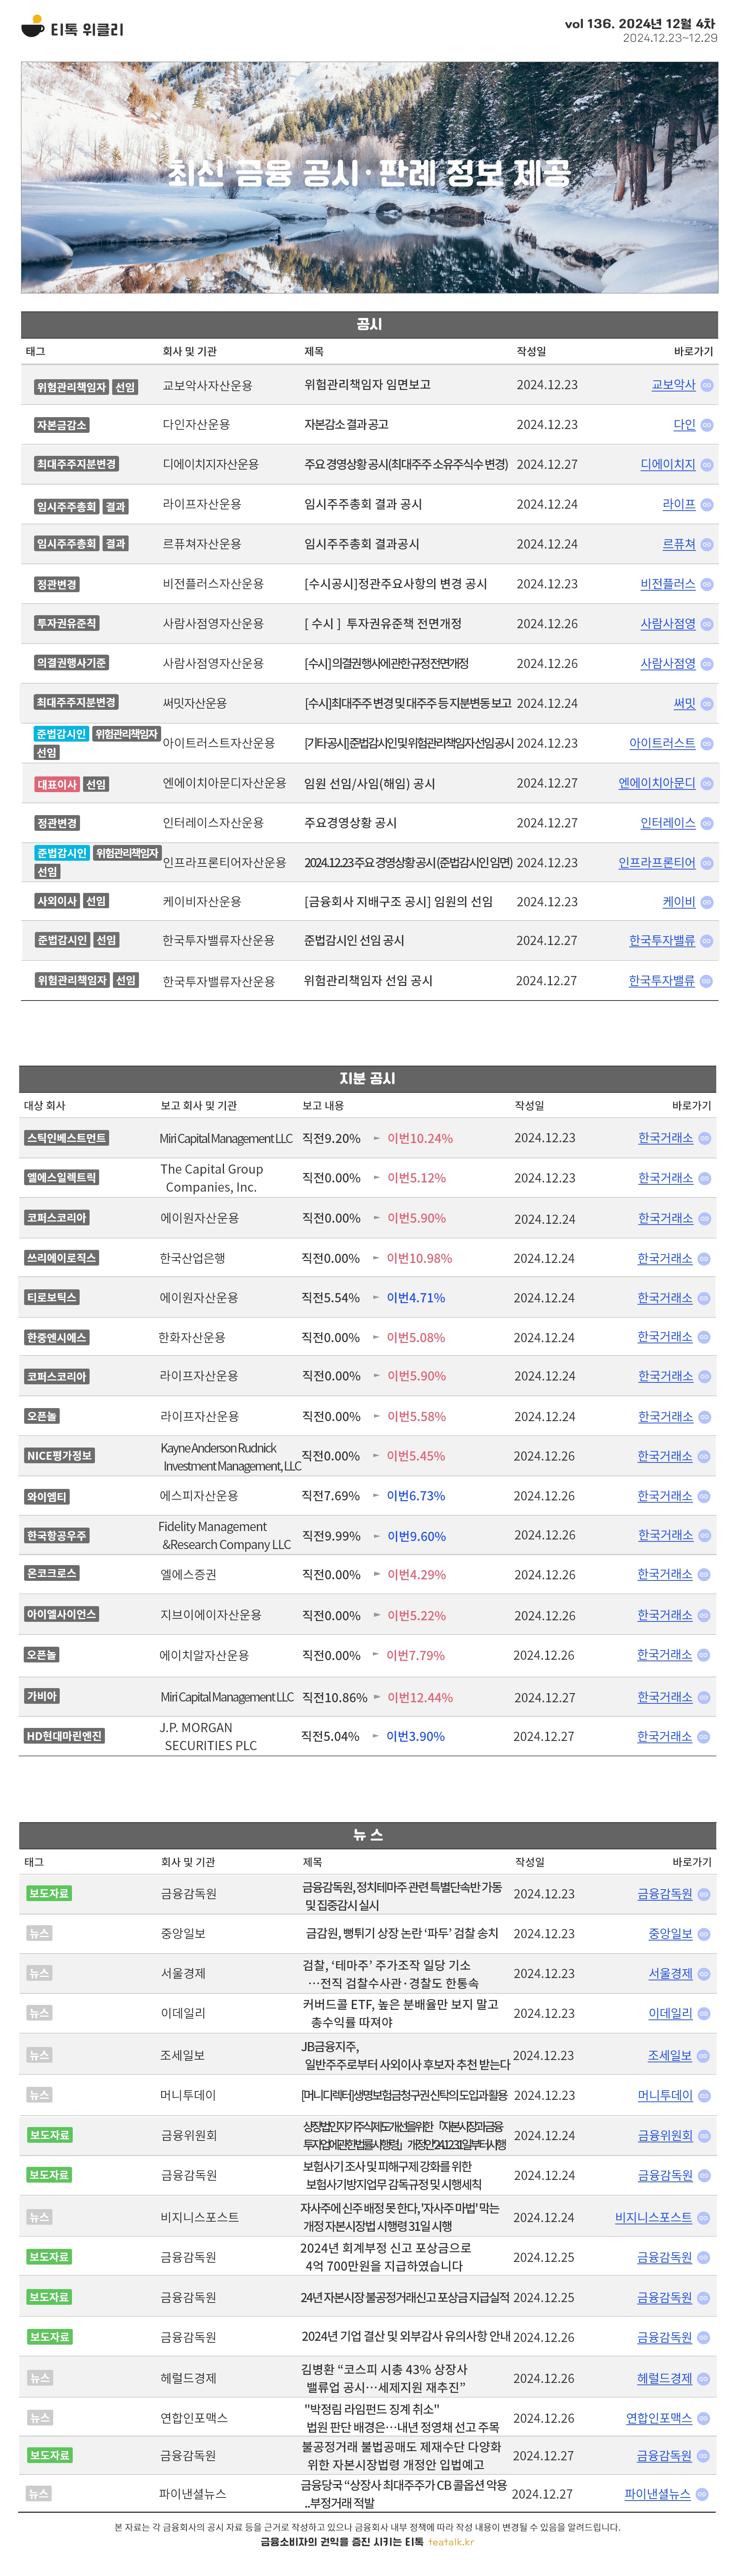The width and height of the screenshot is (735, 2576).
Task: Open 사람사점영 link in 의결권행사기준 row
Action: click(x=668, y=664)
